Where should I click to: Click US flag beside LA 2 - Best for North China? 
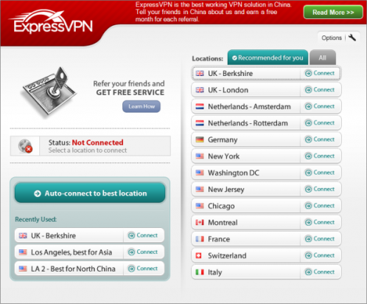point(23,269)
